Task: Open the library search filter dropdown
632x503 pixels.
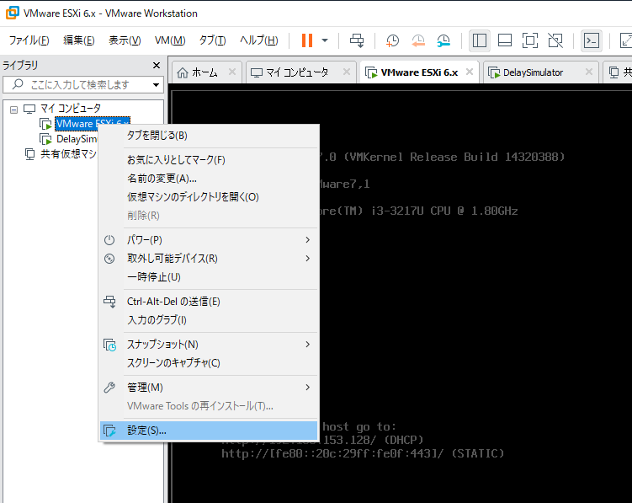Action: click(x=156, y=85)
